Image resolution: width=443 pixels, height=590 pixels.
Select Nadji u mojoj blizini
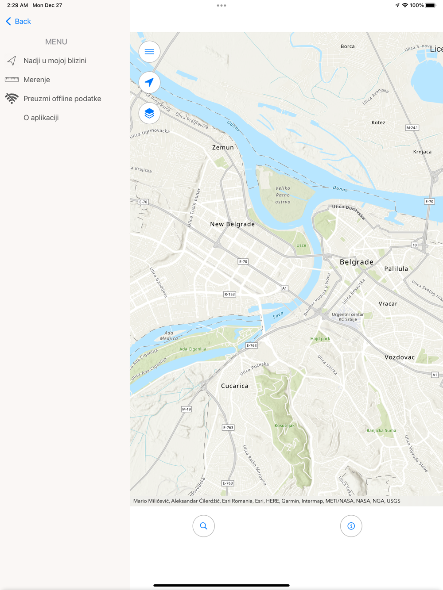(x=55, y=61)
